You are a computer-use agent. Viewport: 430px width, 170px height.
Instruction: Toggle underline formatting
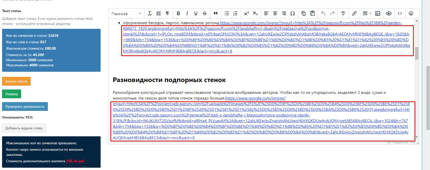[196, 13]
